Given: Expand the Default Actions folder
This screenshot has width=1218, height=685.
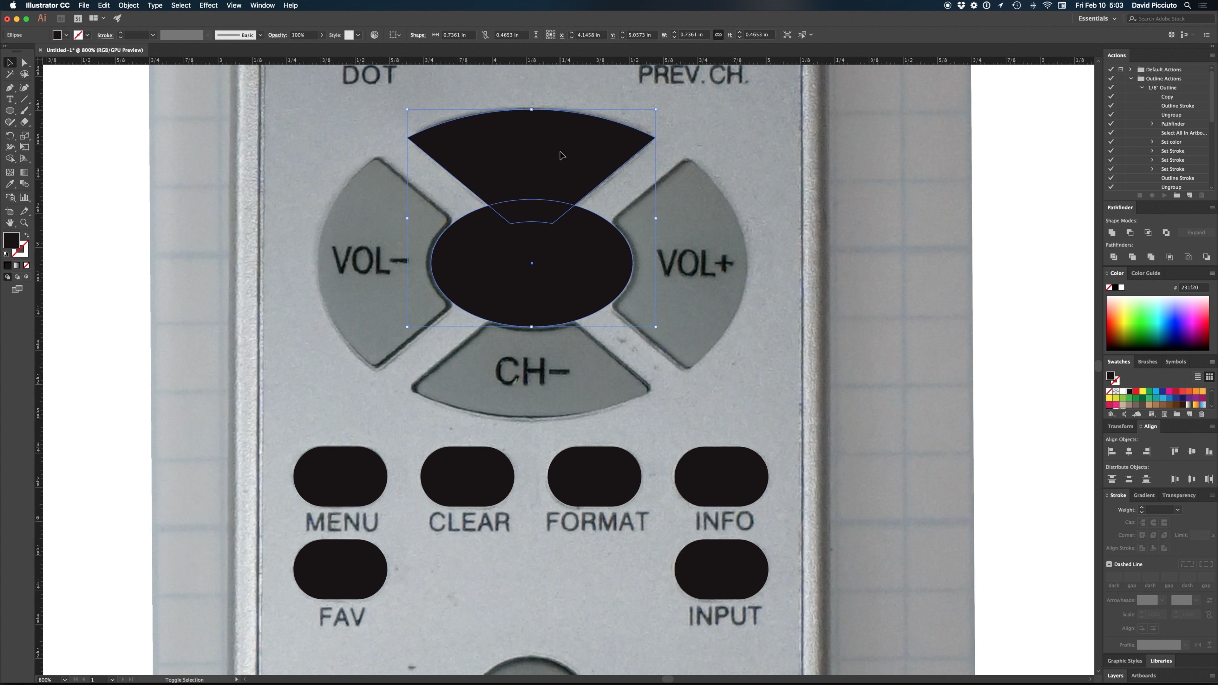Looking at the screenshot, I should point(1130,69).
